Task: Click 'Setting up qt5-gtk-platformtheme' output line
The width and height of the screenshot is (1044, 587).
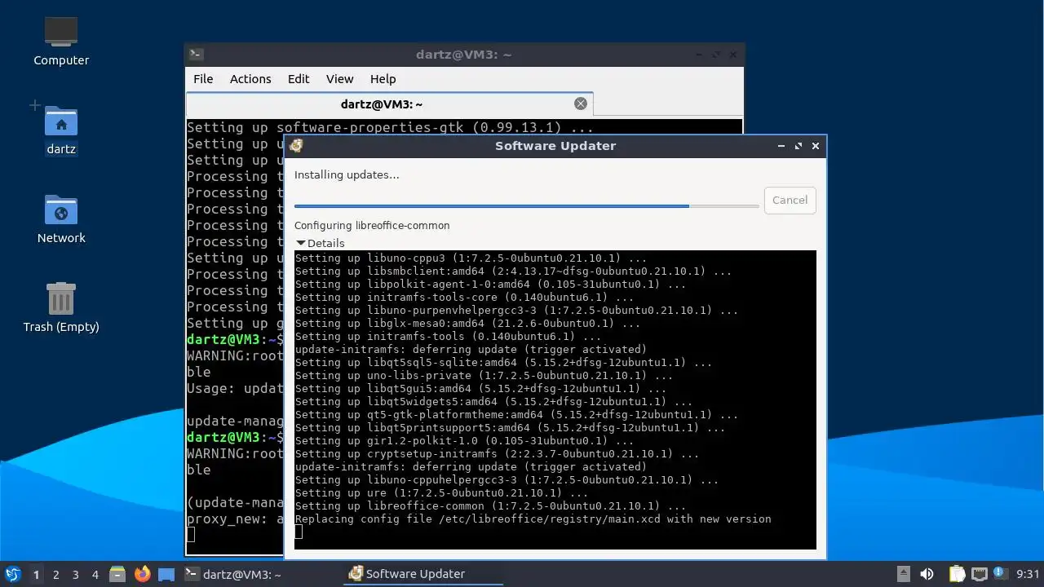Action: pyautogui.click(x=516, y=415)
